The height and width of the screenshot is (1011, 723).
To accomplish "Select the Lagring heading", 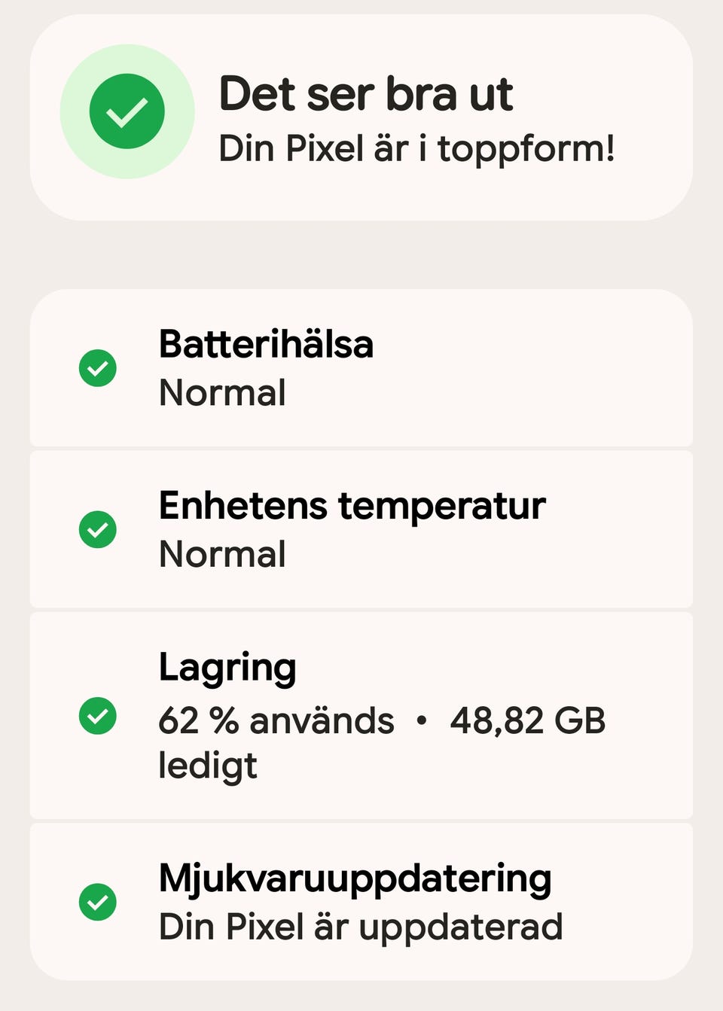I will 227,668.
